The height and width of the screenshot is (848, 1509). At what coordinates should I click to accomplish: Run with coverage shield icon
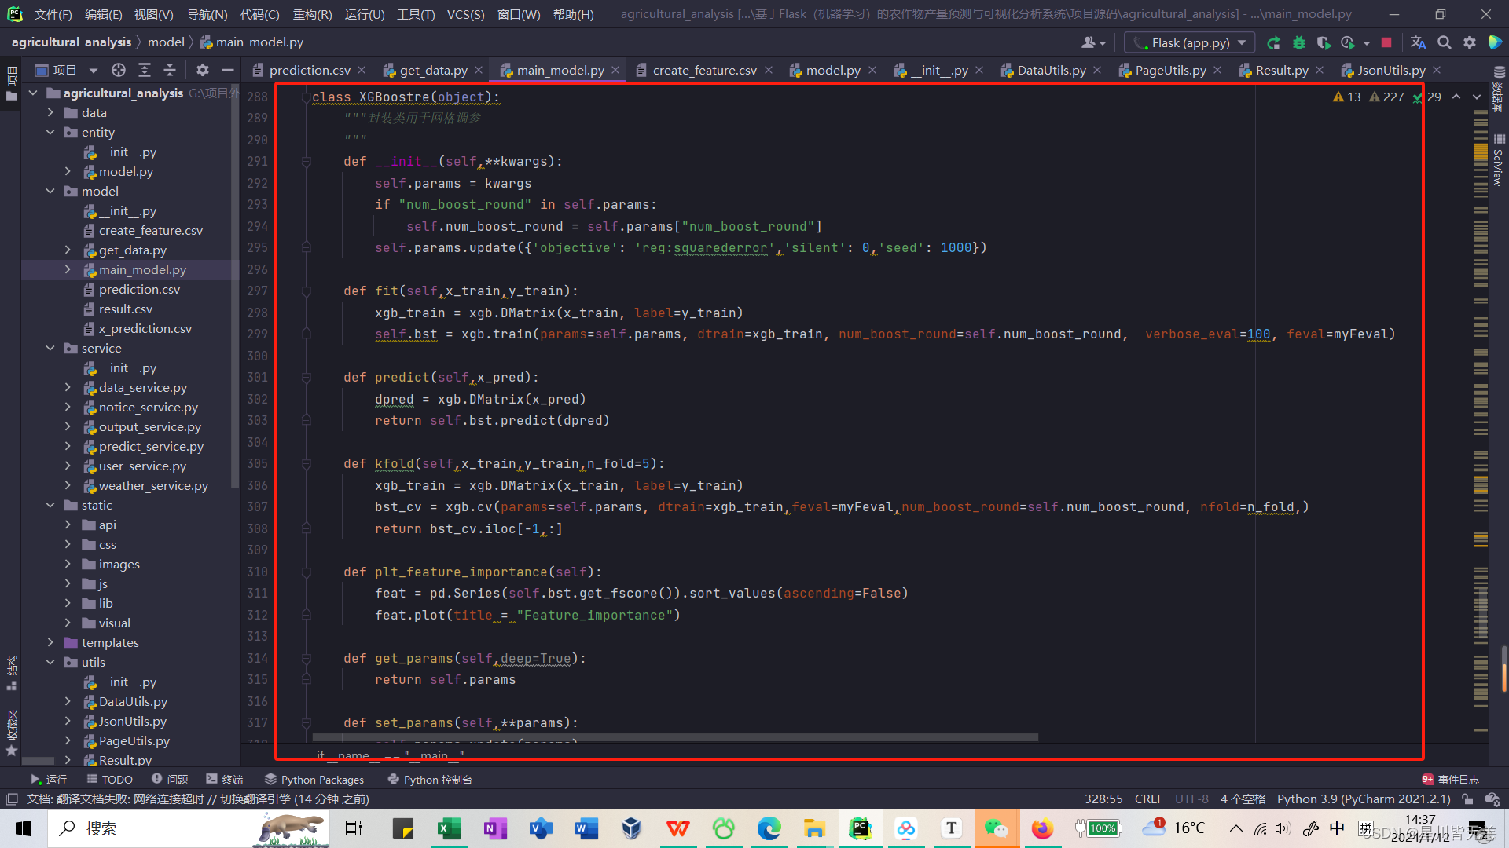[1324, 43]
